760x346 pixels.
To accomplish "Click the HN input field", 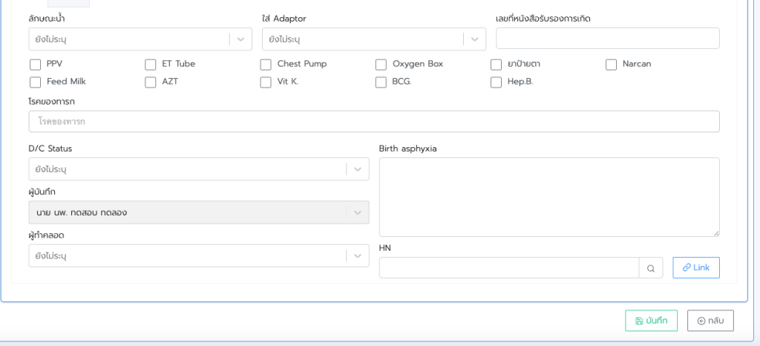I will tap(508, 268).
